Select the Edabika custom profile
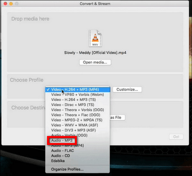This screenshot has height=176, width=192. click(78, 161)
